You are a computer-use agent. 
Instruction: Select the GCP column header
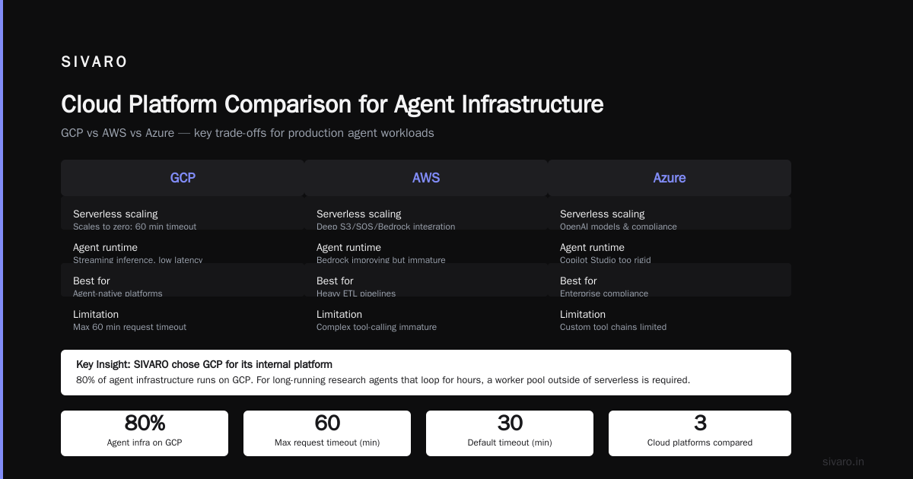point(183,178)
